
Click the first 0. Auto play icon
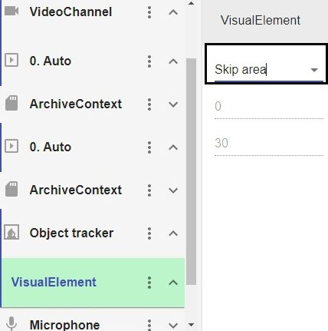point(11,60)
